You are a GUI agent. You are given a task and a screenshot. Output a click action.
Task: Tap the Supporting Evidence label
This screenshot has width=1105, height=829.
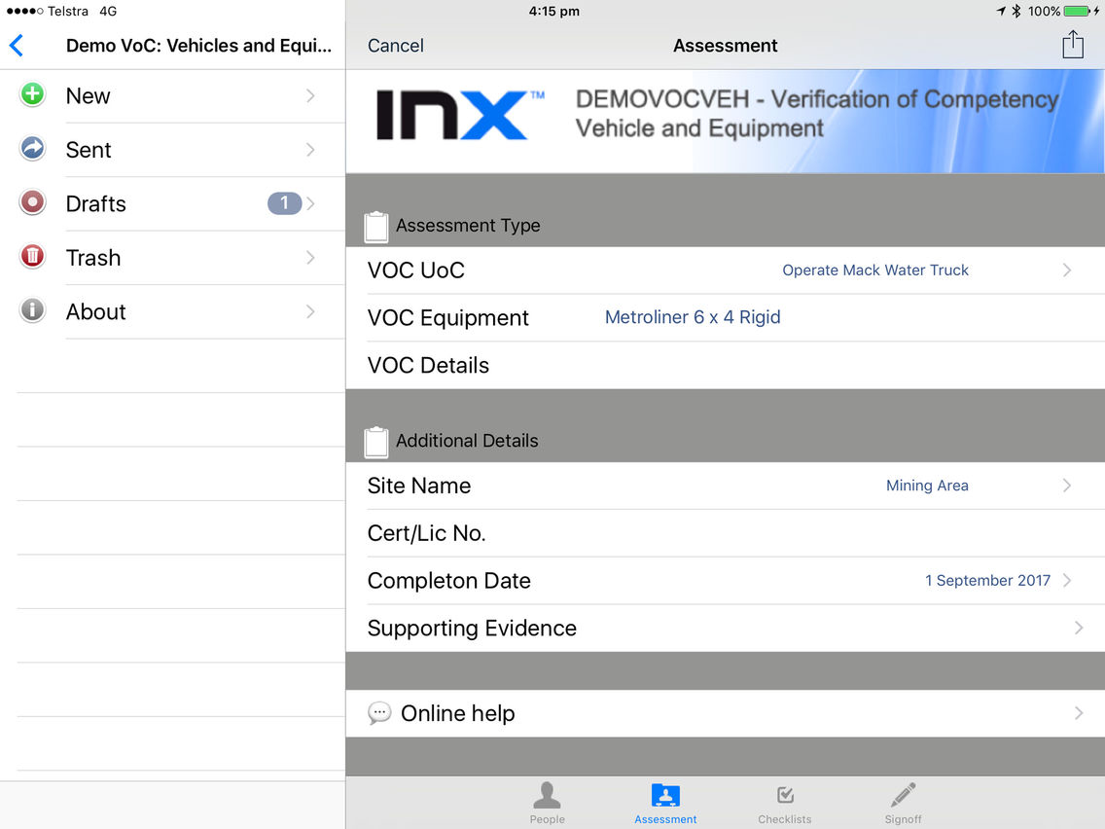[x=472, y=629]
